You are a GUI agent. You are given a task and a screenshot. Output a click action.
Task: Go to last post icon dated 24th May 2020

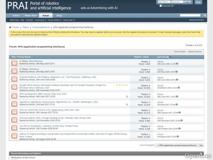[x=176, y=72]
